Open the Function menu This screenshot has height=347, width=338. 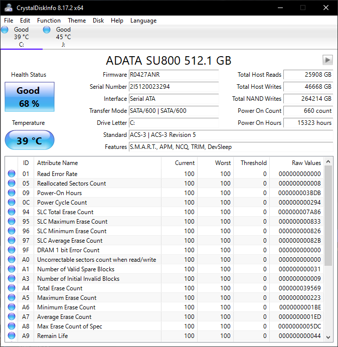[49, 21]
